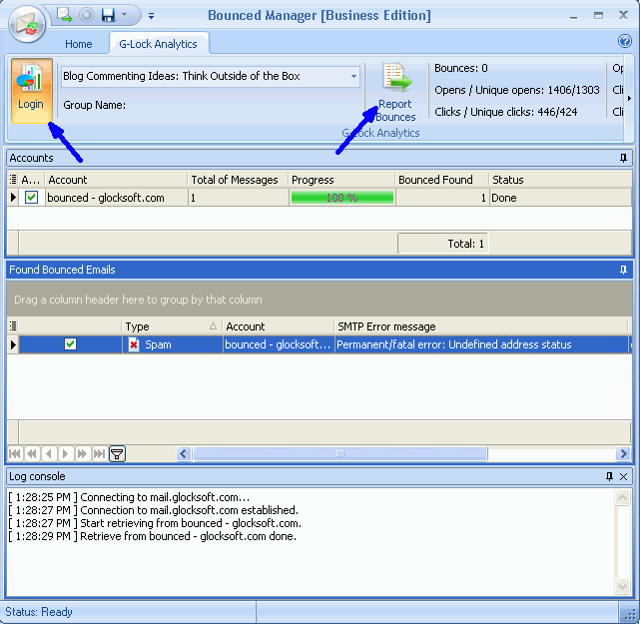The width and height of the screenshot is (640, 624).
Task: Click the Total of Messages column header
Action: [238, 180]
